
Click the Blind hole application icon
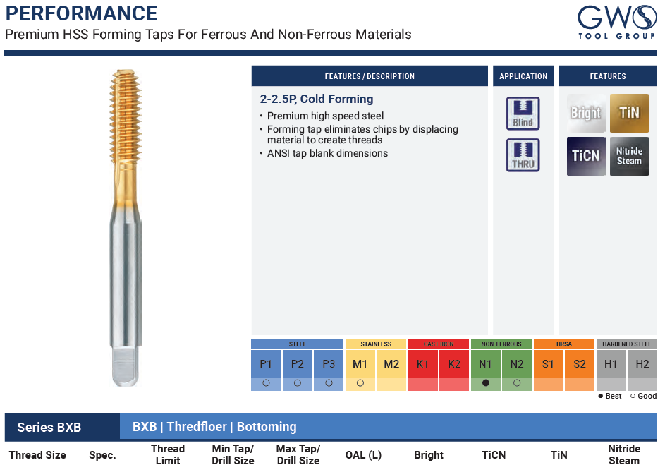tap(523, 114)
